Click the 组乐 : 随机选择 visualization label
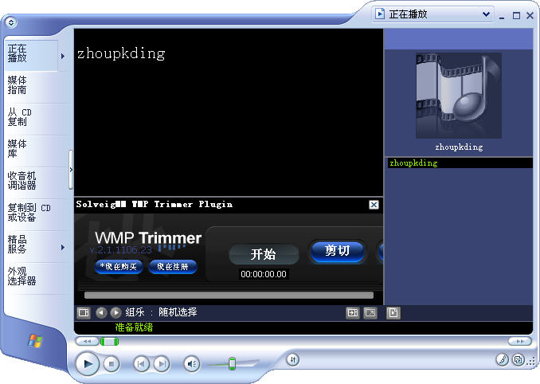The width and height of the screenshot is (540, 384). pyautogui.click(x=161, y=312)
